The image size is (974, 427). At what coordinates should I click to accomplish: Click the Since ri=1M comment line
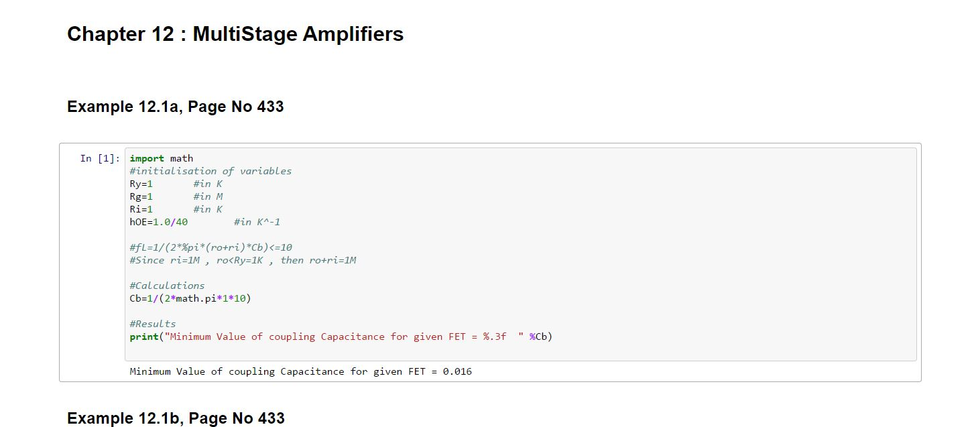243,260
